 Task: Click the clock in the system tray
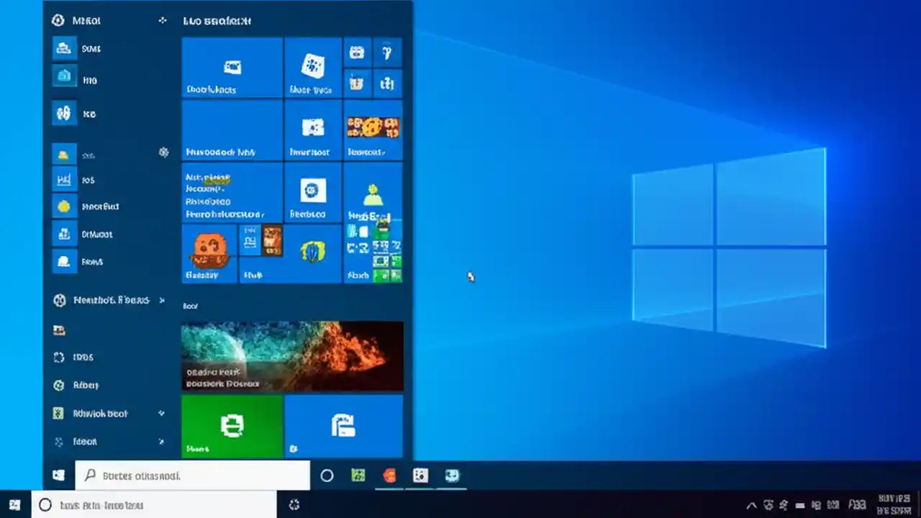point(896,504)
